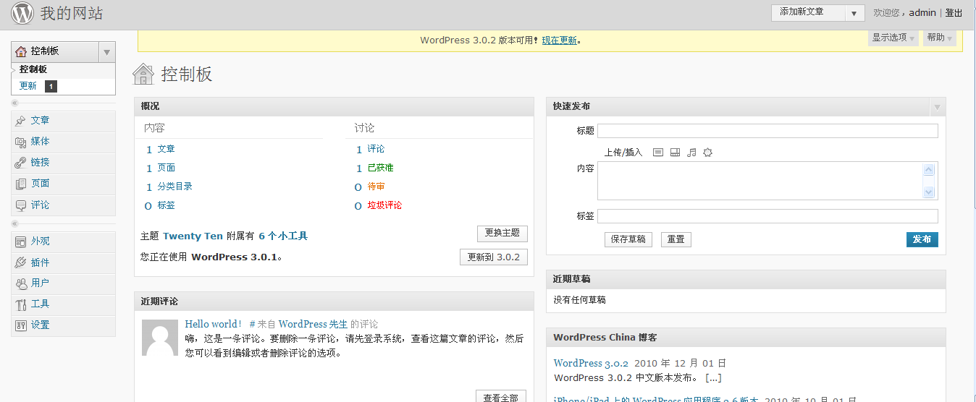Image resolution: width=976 pixels, height=402 pixels.
Task: Click the blue 发布 publish button
Action: point(922,239)
